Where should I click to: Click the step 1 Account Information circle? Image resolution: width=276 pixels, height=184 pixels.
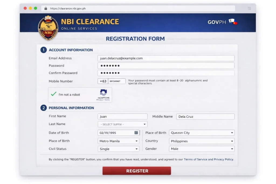coord(44,50)
